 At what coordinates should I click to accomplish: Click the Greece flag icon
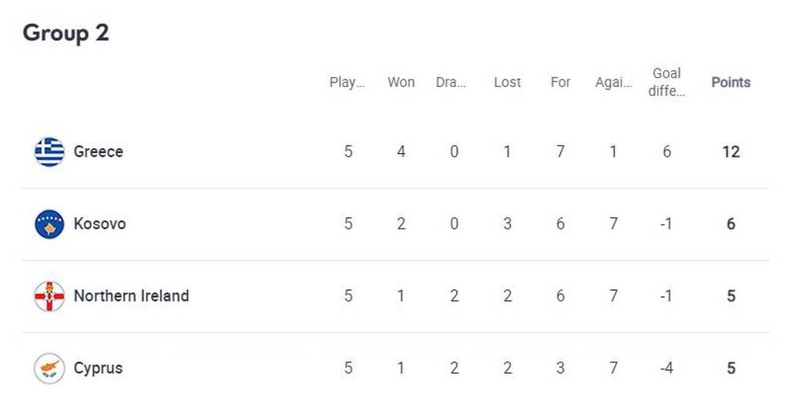(49, 152)
